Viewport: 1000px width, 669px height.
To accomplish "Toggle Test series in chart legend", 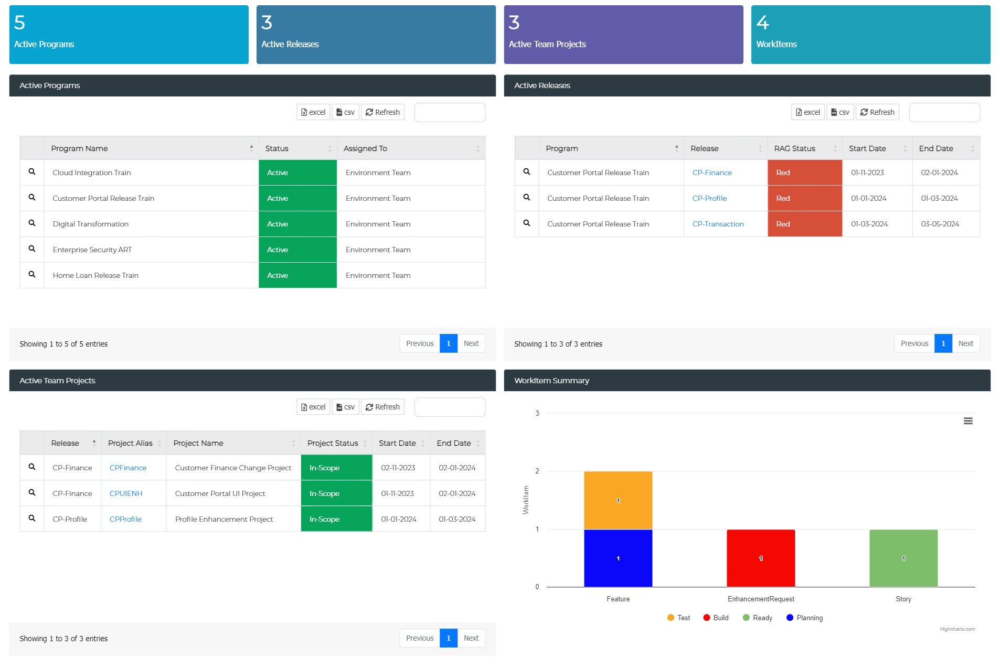I will click(678, 618).
